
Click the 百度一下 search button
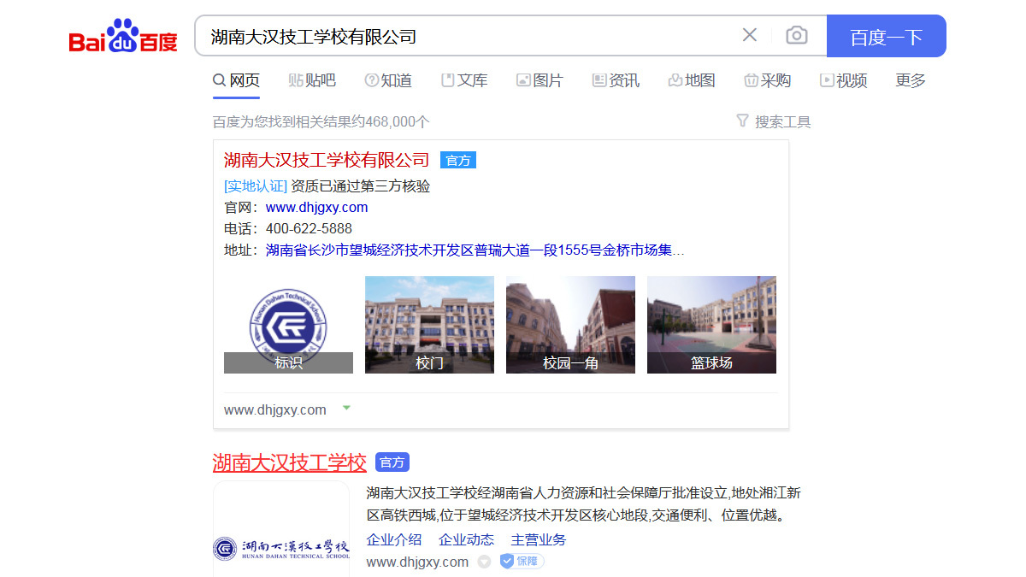point(887,36)
